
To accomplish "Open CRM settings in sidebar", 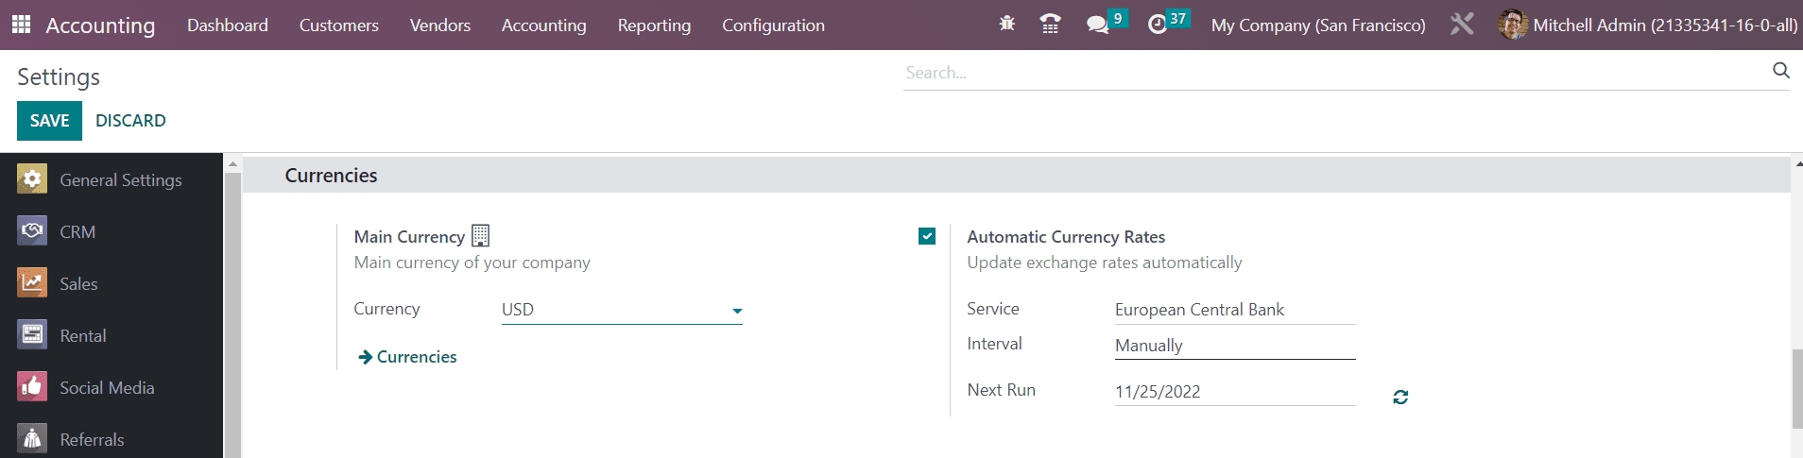I will (77, 231).
